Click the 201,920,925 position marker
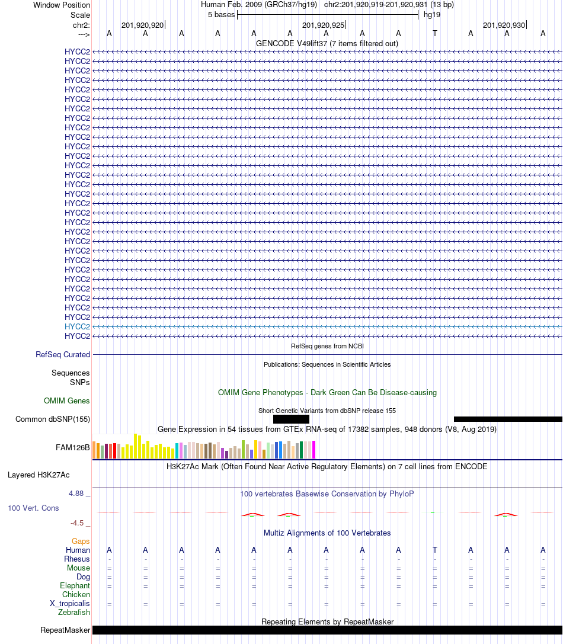The width and height of the screenshot is (563, 644). click(324, 25)
